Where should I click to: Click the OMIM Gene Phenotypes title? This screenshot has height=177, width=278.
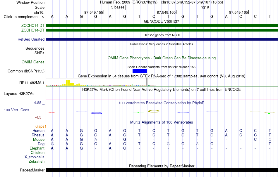point(162,58)
